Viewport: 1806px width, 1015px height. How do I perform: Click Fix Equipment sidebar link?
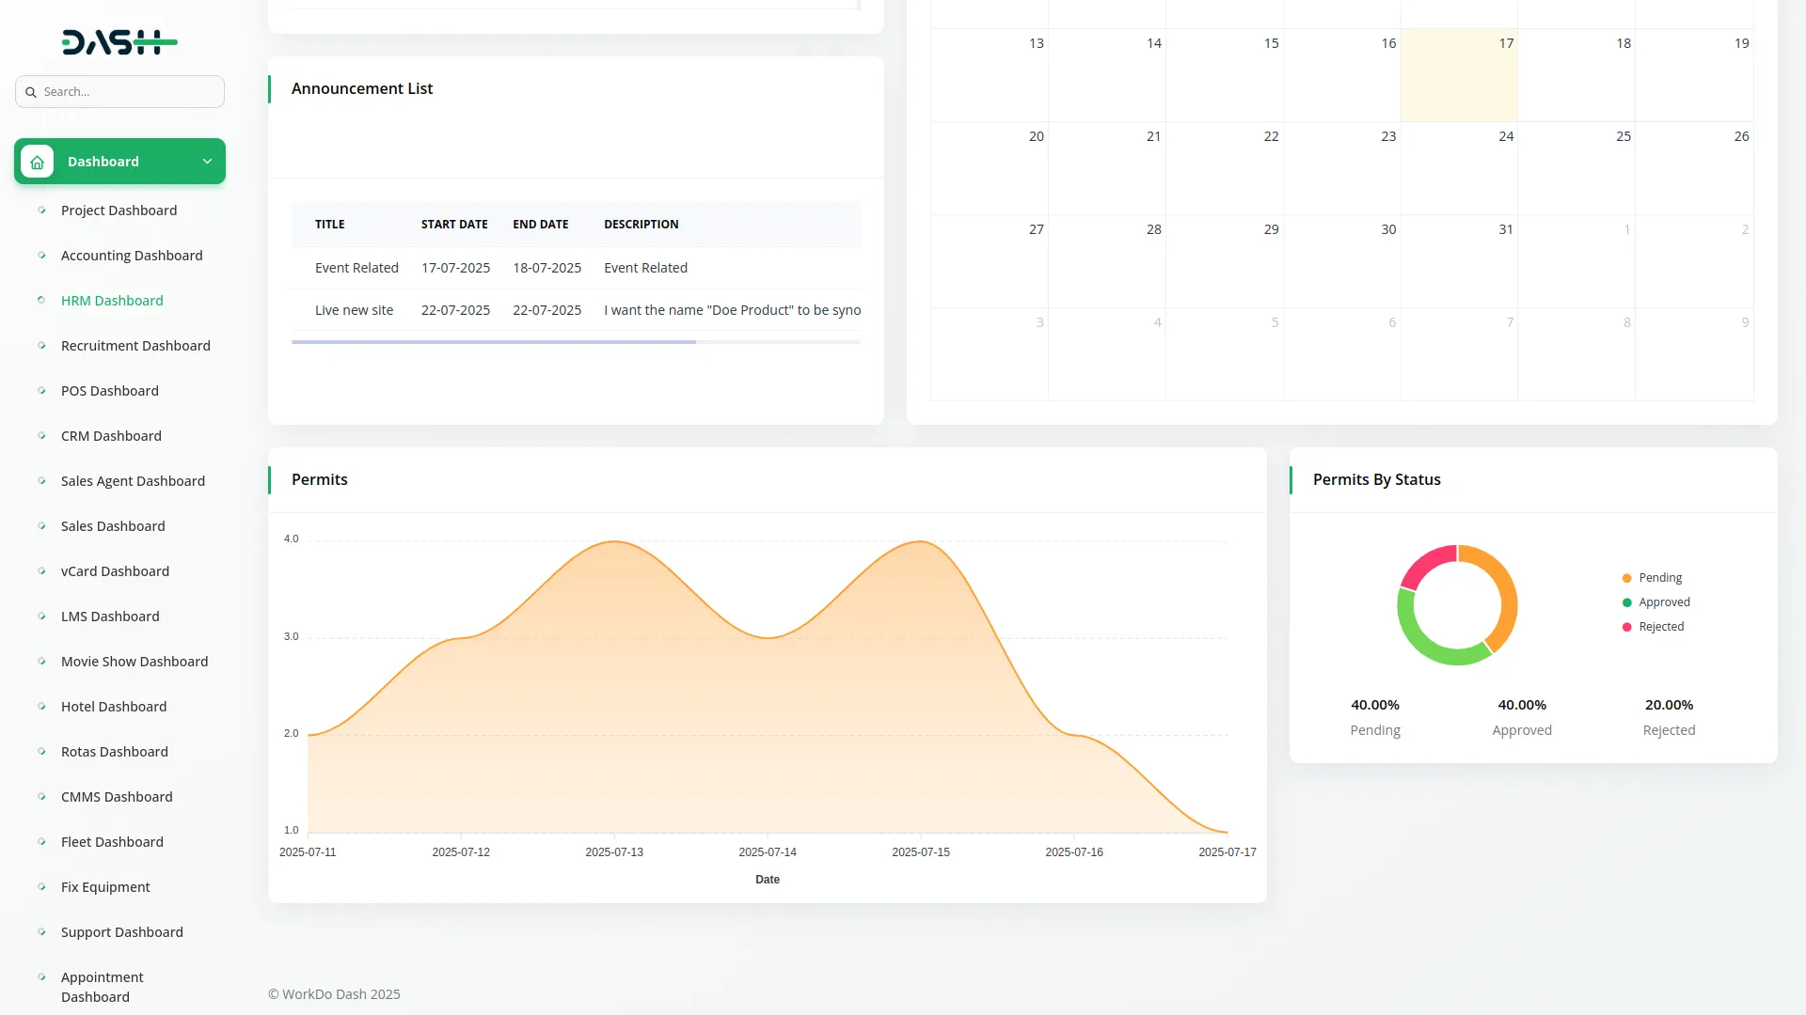click(x=105, y=887)
